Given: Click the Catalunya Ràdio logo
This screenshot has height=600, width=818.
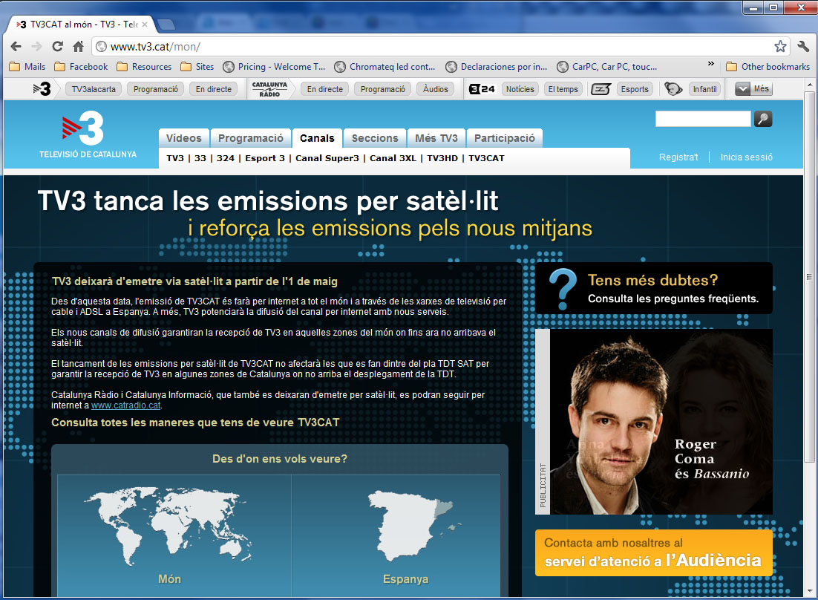Looking at the screenshot, I should pos(269,89).
